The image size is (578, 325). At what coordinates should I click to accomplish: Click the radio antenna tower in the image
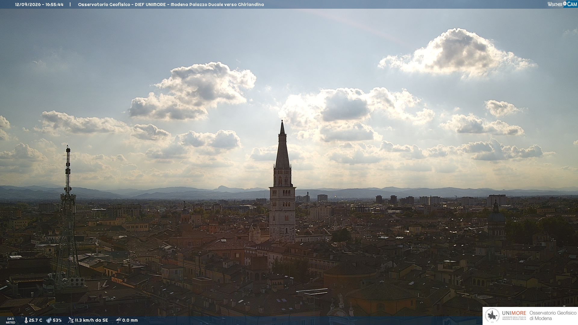[x=68, y=217]
